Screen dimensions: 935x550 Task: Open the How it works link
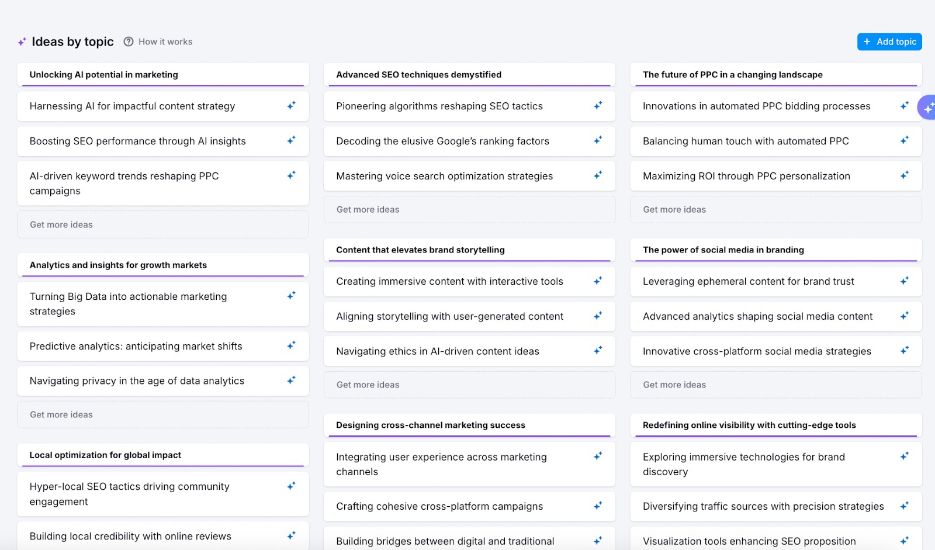click(165, 41)
